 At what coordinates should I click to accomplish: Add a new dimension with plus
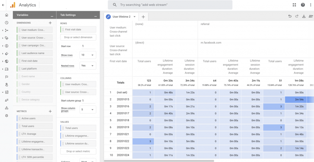(50, 23)
